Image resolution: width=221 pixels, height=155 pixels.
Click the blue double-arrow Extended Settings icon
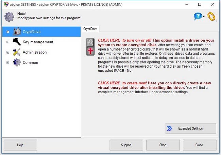click(x=169, y=128)
